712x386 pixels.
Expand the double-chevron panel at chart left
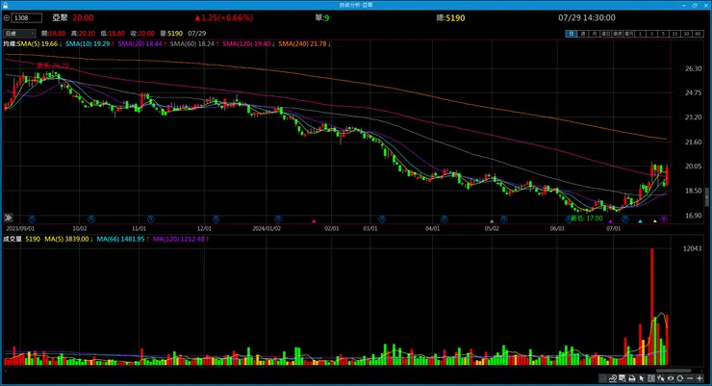point(8,218)
